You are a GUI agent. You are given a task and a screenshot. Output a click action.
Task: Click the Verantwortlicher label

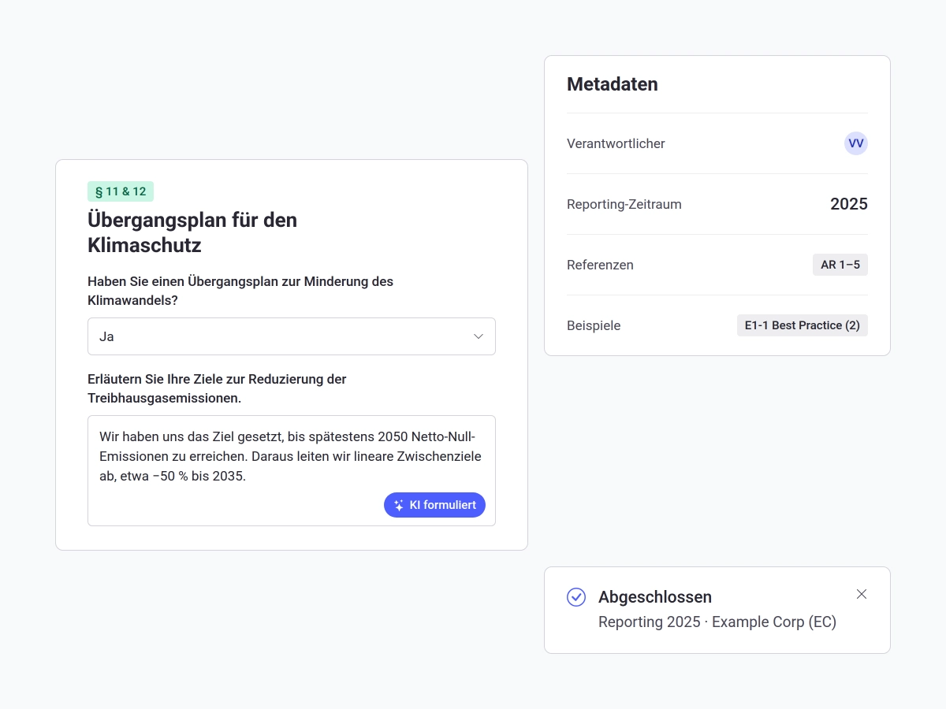click(x=616, y=143)
